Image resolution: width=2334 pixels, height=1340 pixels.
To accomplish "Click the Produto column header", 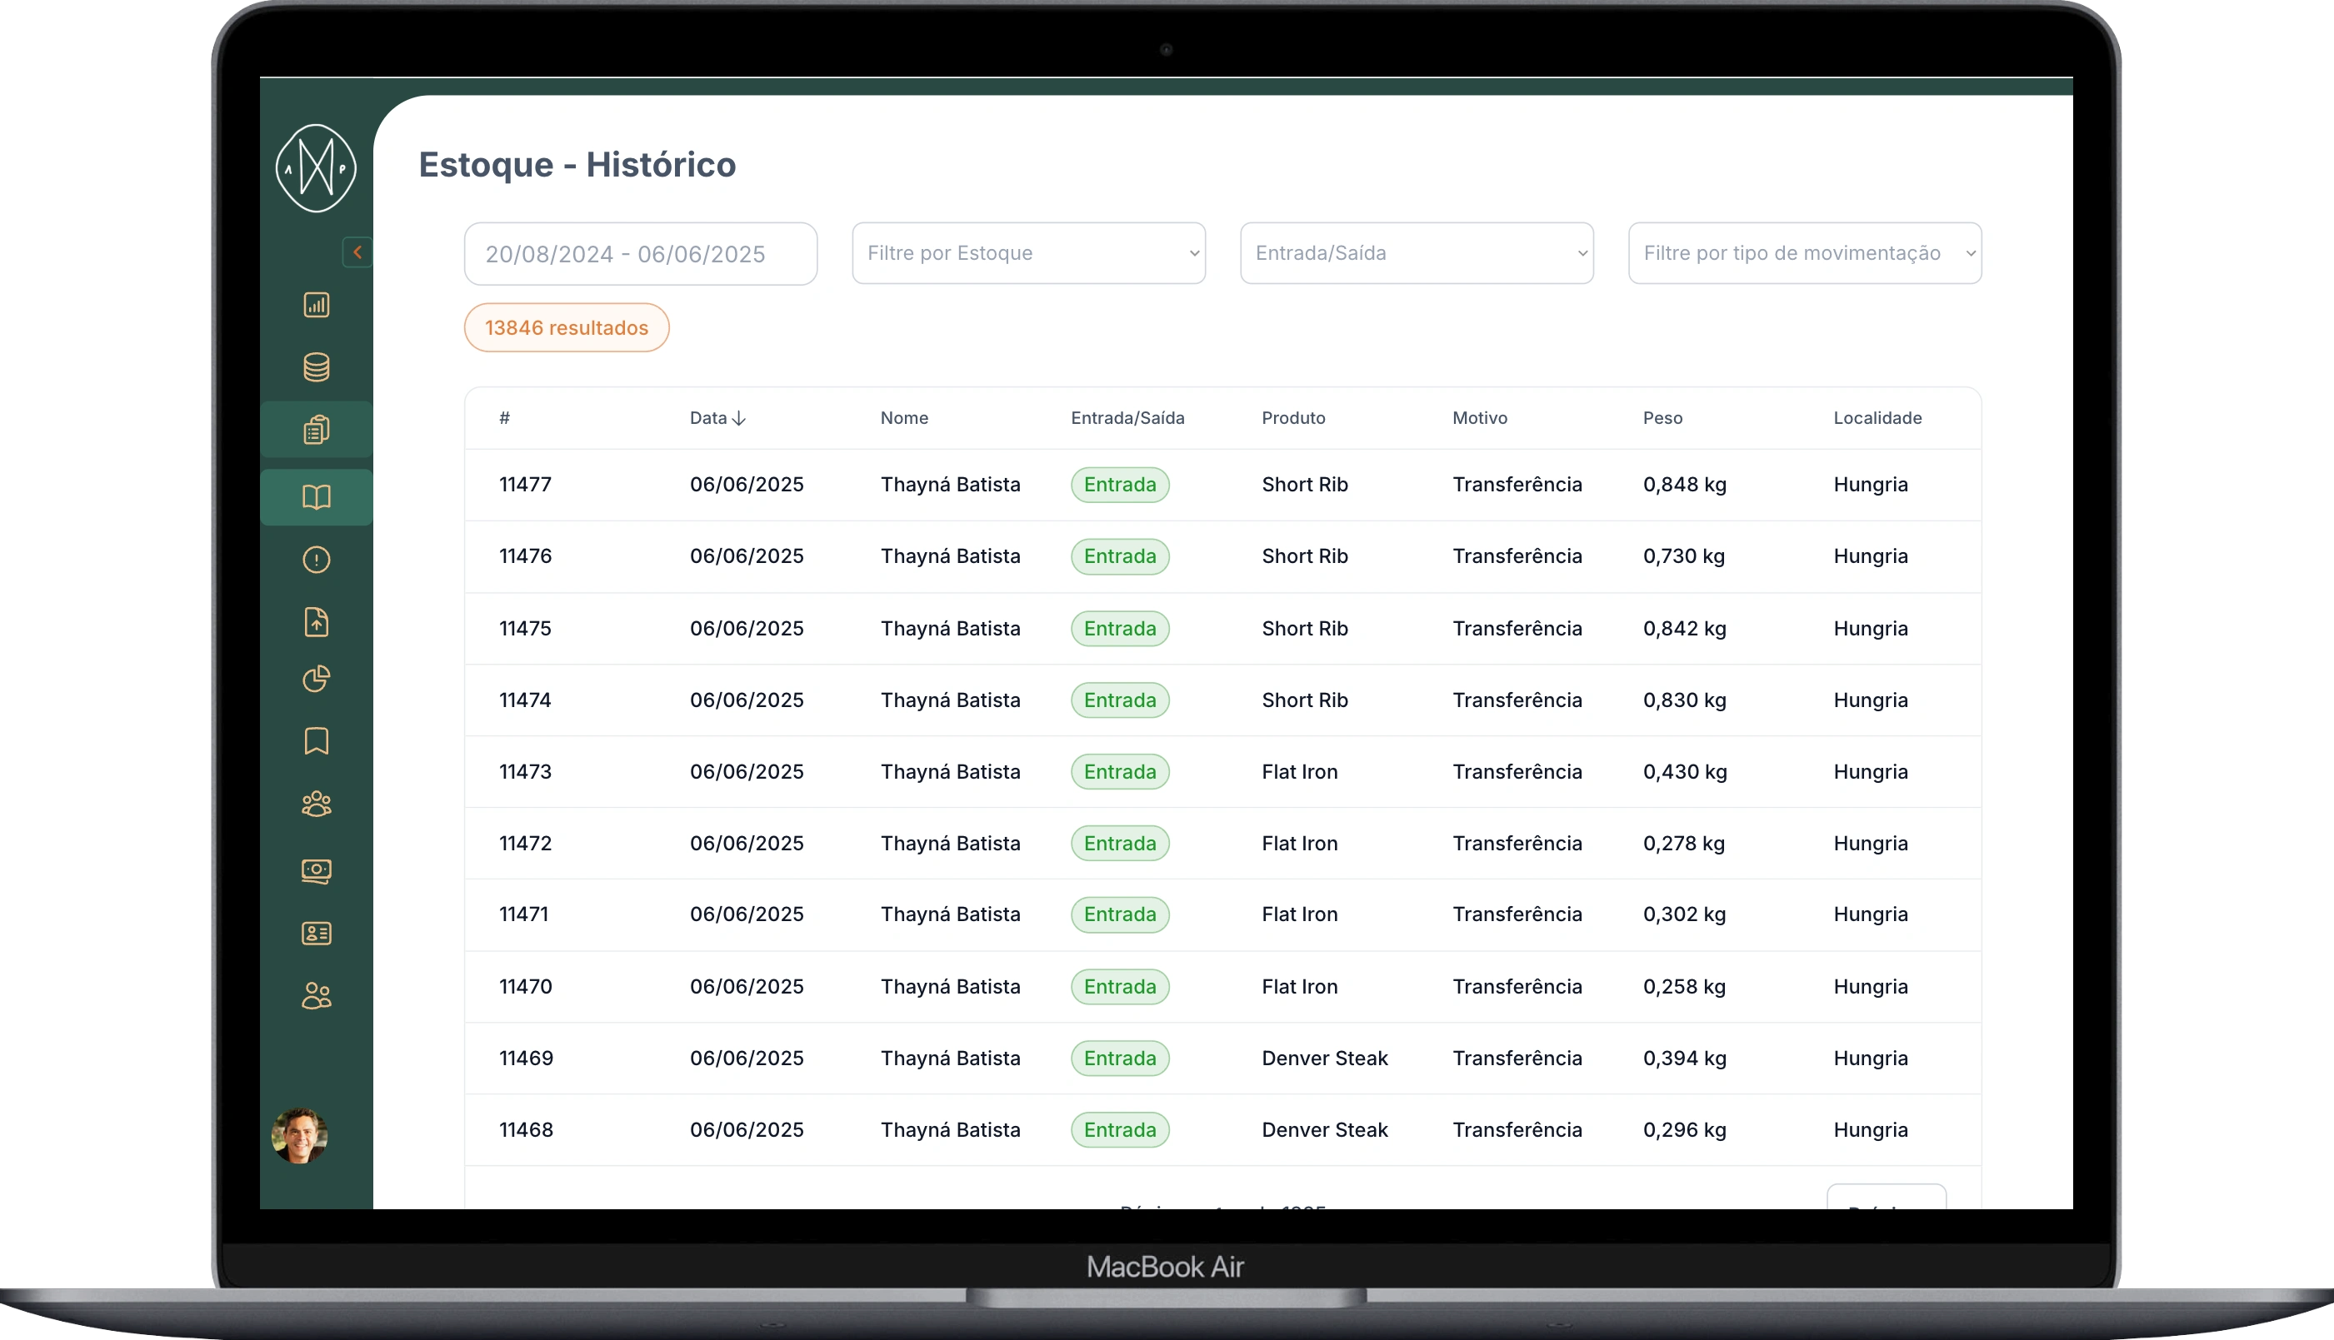I will [x=1292, y=418].
